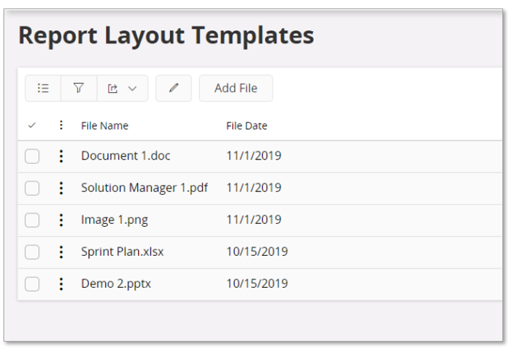Open row actions menu for Sprint Plan.xlsx
This screenshot has width=508, height=348.
[61, 252]
